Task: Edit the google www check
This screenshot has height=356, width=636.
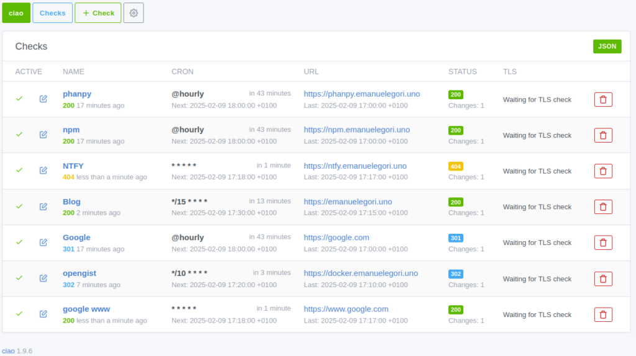Action: point(43,314)
